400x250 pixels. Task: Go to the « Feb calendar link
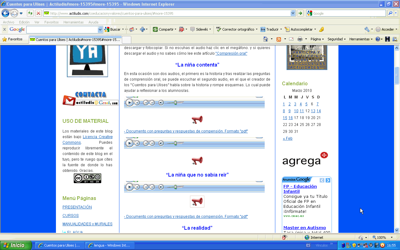point(287,138)
